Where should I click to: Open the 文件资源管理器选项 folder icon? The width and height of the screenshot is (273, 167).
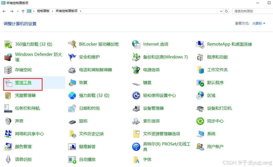coord(136,134)
